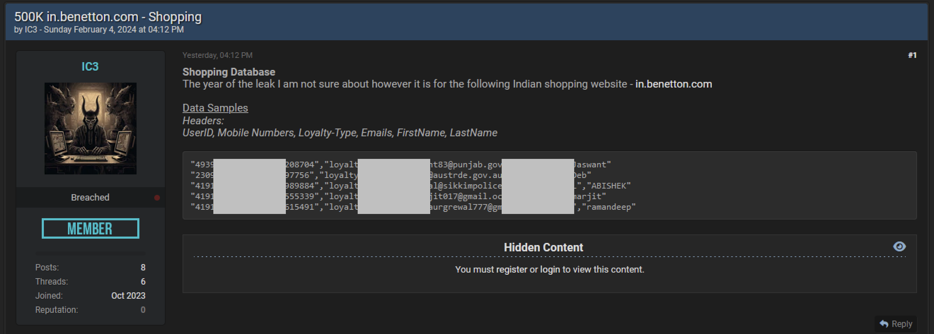Screen dimensions: 934x334
Task: Click the MEMBER rank badge
Action: click(x=90, y=228)
